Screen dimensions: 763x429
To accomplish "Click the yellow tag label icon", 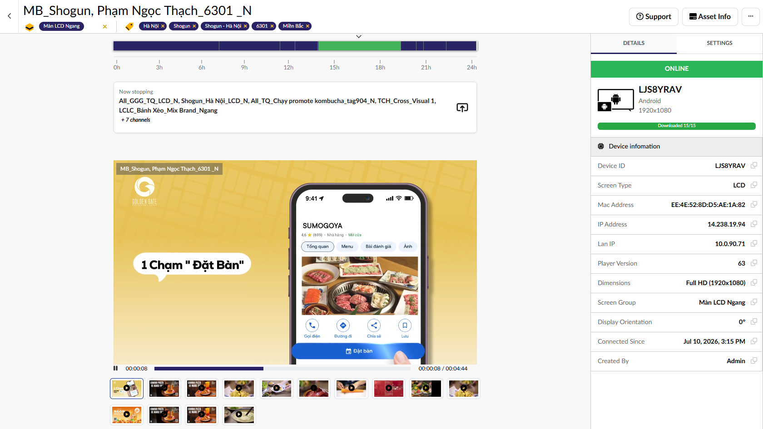I will point(129,26).
